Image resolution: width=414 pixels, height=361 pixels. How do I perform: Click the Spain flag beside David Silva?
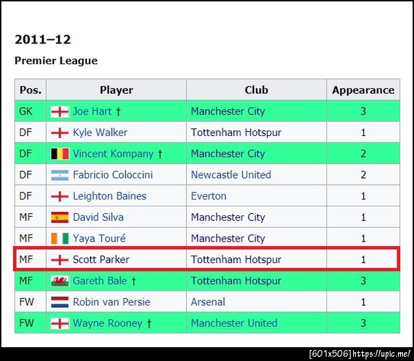point(60,217)
